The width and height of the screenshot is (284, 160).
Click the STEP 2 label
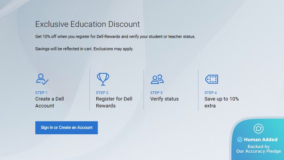coord(102,92)
